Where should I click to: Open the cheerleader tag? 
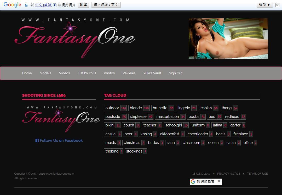click(x=200, y=134)
